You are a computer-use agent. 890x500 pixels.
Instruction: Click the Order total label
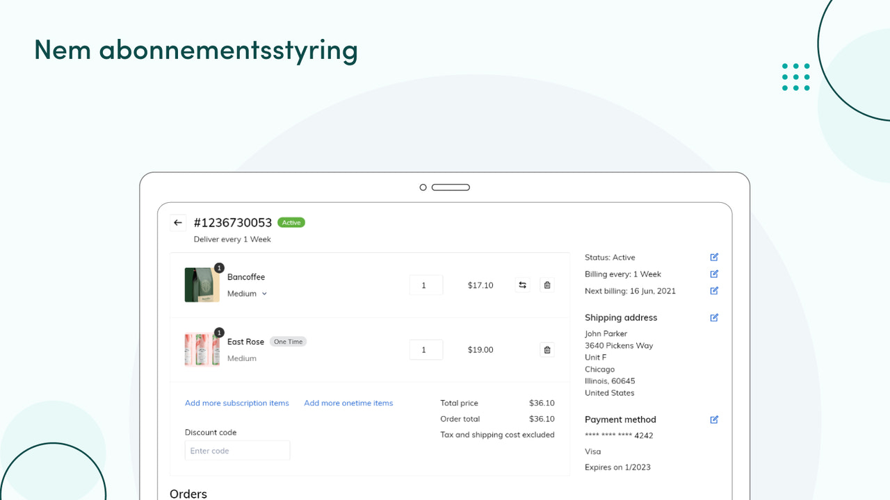460,419
